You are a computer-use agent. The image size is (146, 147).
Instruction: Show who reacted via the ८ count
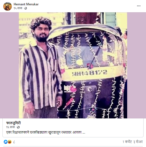[x=14, y=142]
